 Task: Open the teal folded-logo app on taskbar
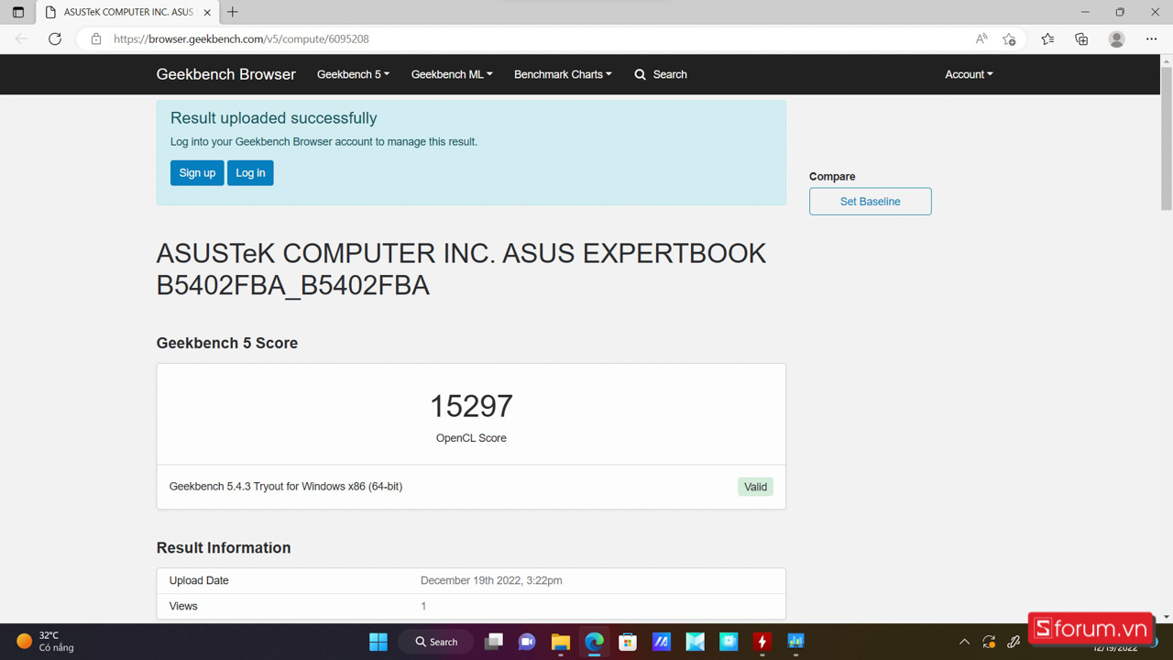695,642
